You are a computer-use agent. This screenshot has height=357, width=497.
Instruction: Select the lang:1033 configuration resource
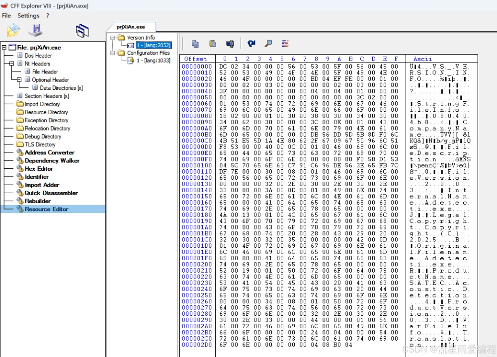click(x=153, y=61)
